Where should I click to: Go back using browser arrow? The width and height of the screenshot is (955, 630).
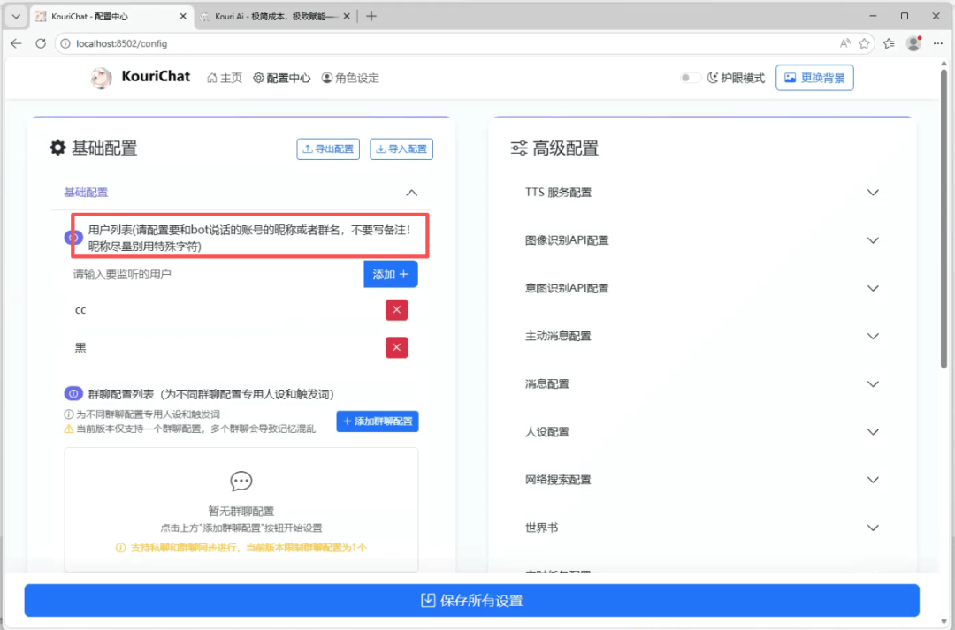(x=16, y=43)
